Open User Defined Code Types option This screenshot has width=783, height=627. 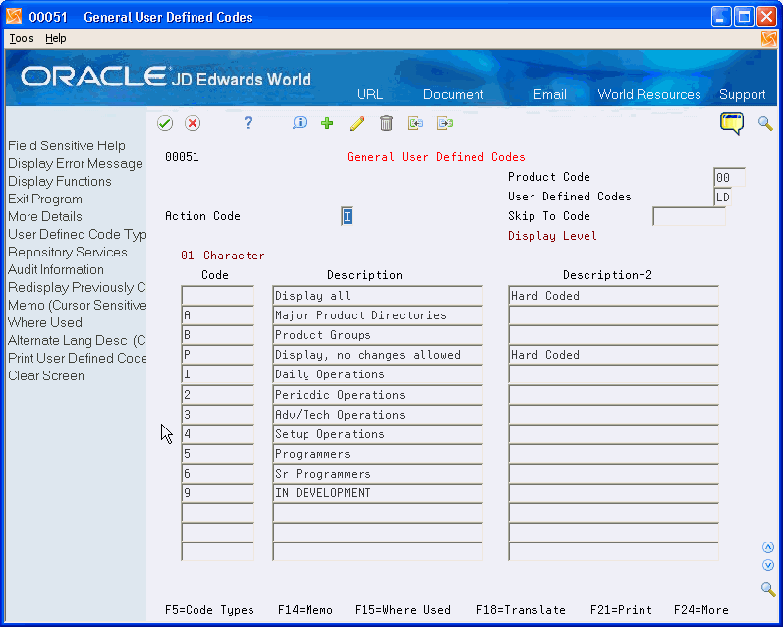pos(77,234)
